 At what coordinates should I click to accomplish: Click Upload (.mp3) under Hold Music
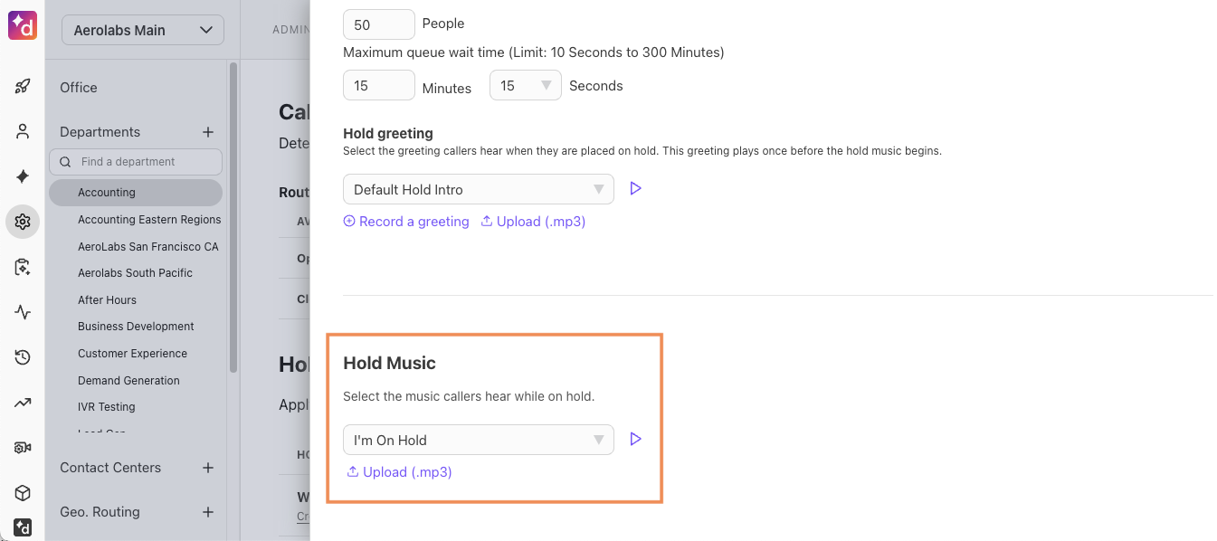(x=399, y=472)
